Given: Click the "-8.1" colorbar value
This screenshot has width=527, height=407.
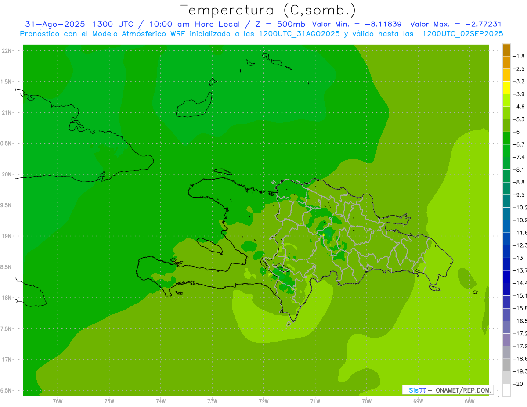Looking at the screenshot, I should [x=518, y=169].
